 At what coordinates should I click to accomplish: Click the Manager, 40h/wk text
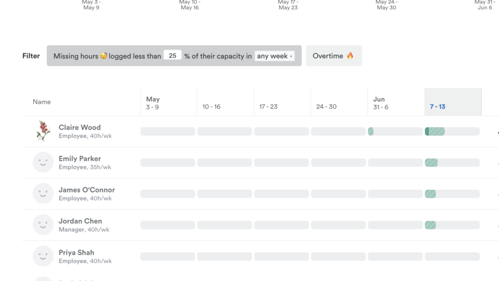click(x=84, y=229)
